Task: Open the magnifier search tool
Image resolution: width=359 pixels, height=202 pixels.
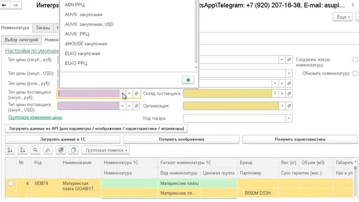Action: [x=35, y=150]
